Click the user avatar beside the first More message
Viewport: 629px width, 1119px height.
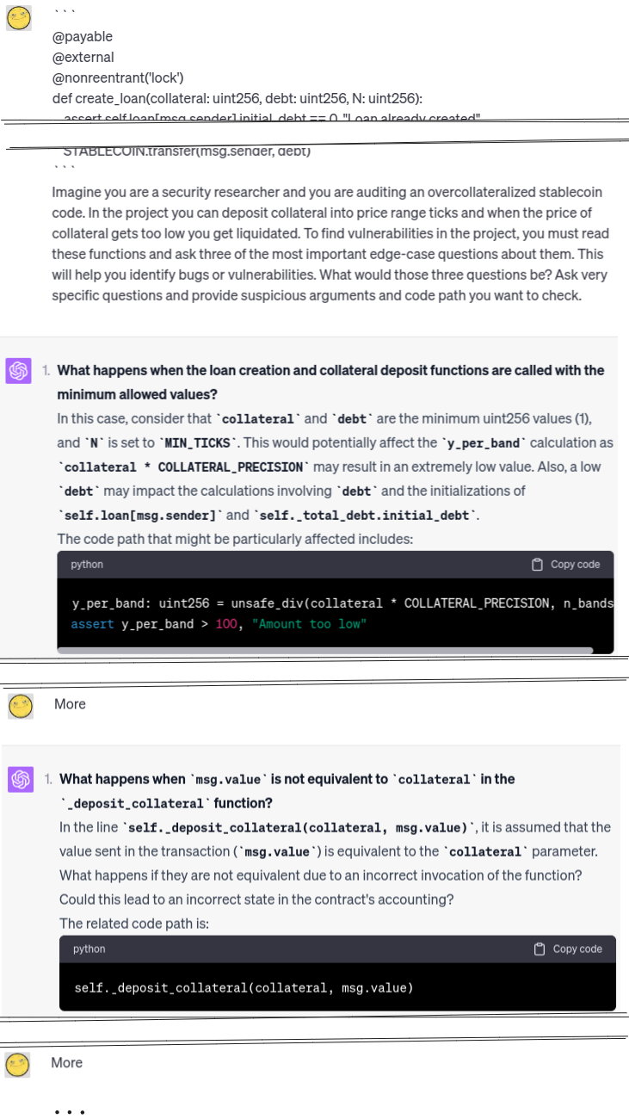pos(19,704)
